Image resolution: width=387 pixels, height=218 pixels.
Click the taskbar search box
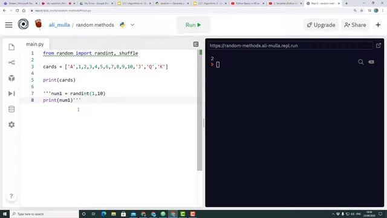pos(44,214)
